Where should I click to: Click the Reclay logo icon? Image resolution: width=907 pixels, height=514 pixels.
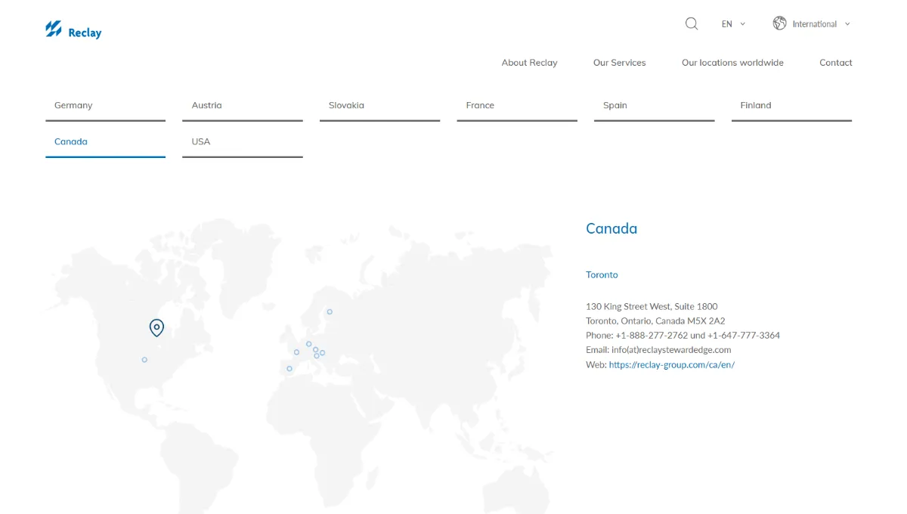click(x=53, y=29)
